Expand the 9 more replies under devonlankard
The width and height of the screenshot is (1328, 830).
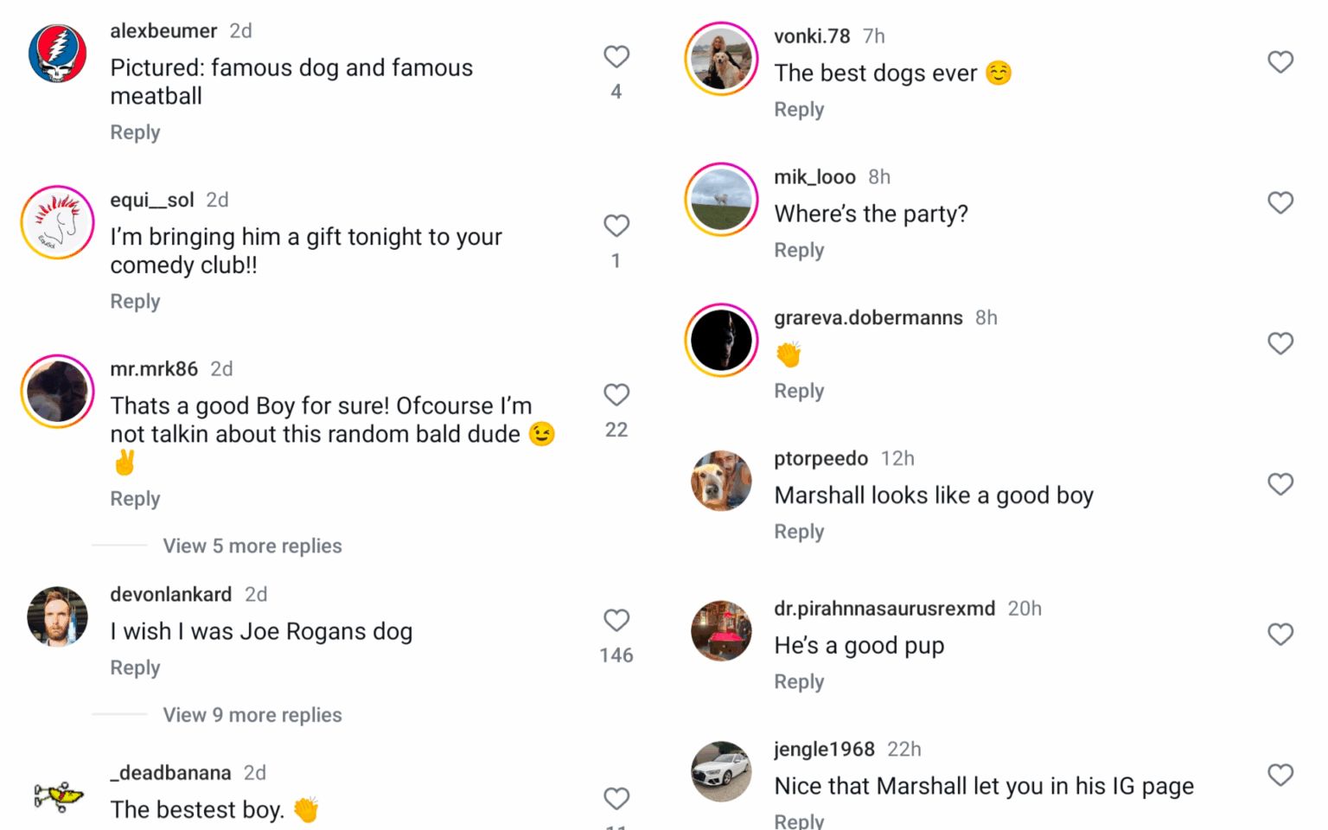point(252,715)
